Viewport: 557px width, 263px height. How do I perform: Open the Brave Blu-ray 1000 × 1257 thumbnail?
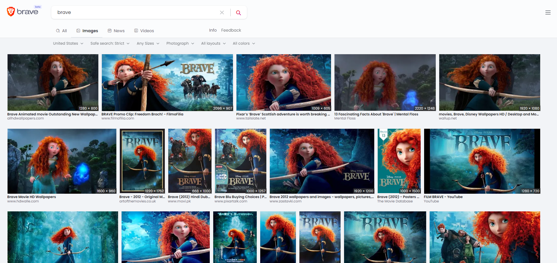point(240,161)
